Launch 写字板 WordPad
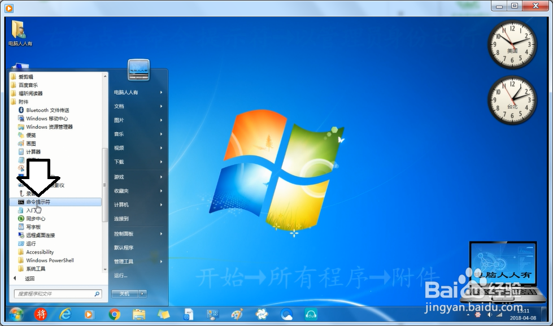 click(29, 227)
